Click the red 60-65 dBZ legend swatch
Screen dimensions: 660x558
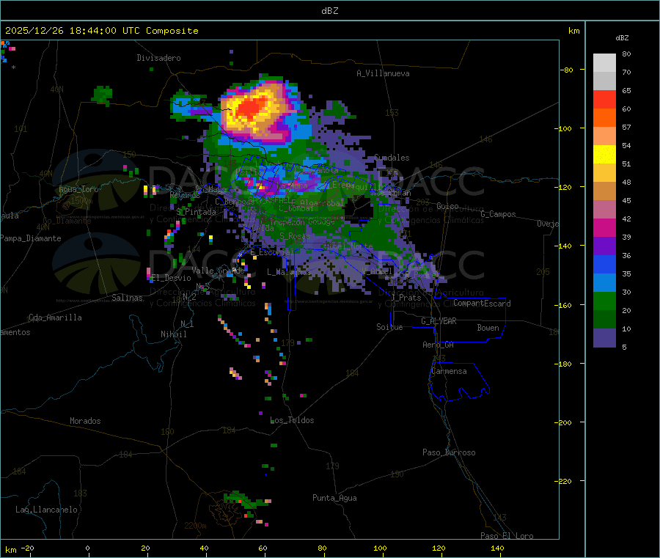coord(604,99)
